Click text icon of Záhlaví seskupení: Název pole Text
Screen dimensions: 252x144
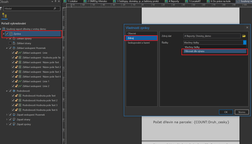coord(20,62)
